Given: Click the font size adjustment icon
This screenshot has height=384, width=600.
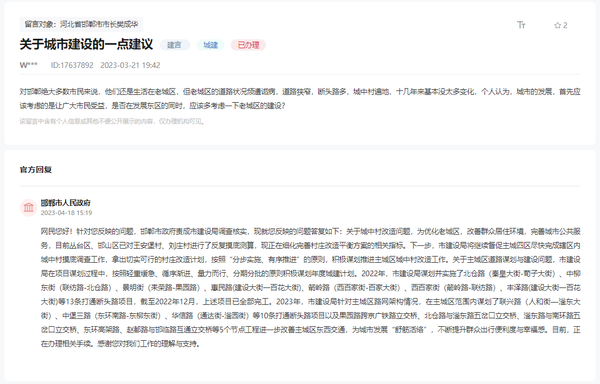Looking at the screenshot, I should (521, 25).
